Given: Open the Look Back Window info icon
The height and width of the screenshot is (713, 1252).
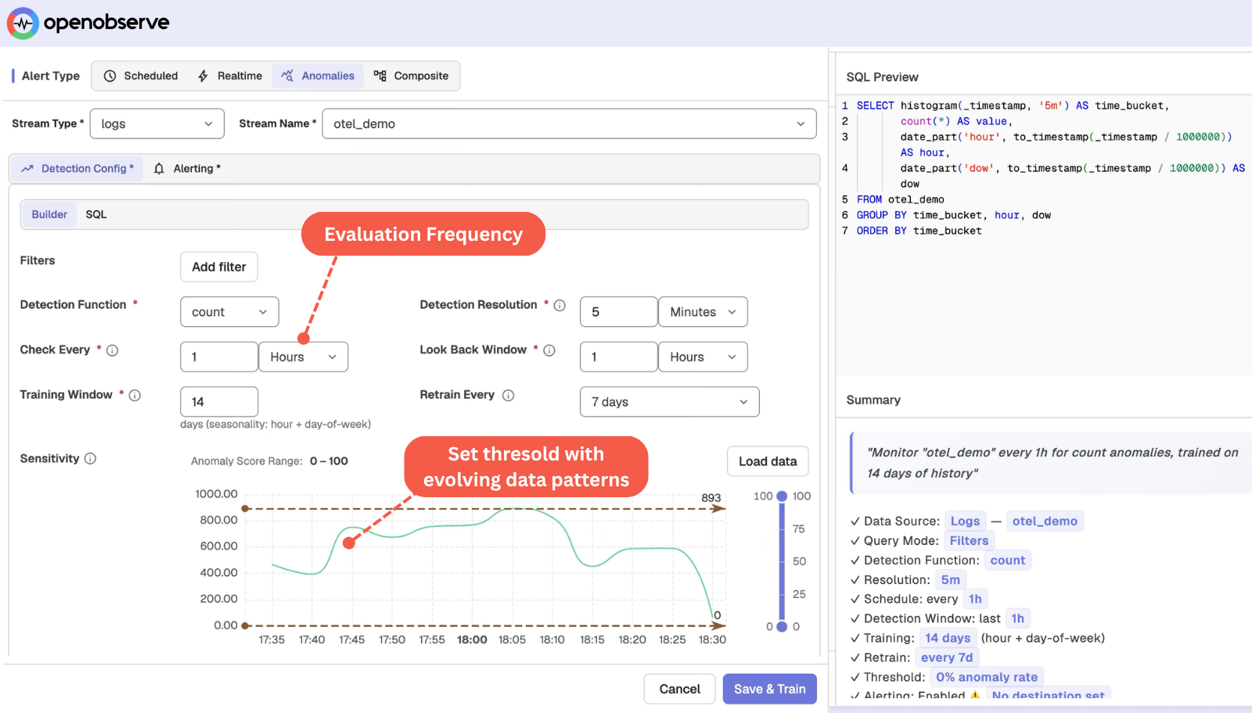Looking at the screenshot, I should click(x=549, y=350).
